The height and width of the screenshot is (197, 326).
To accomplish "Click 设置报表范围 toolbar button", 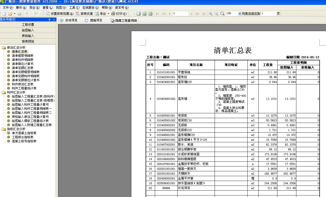I will [x=60, y=13].
